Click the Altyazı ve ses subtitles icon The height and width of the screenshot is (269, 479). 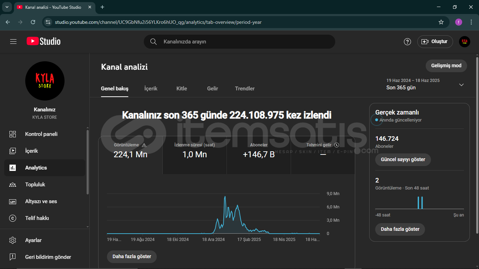coord(13,201)
